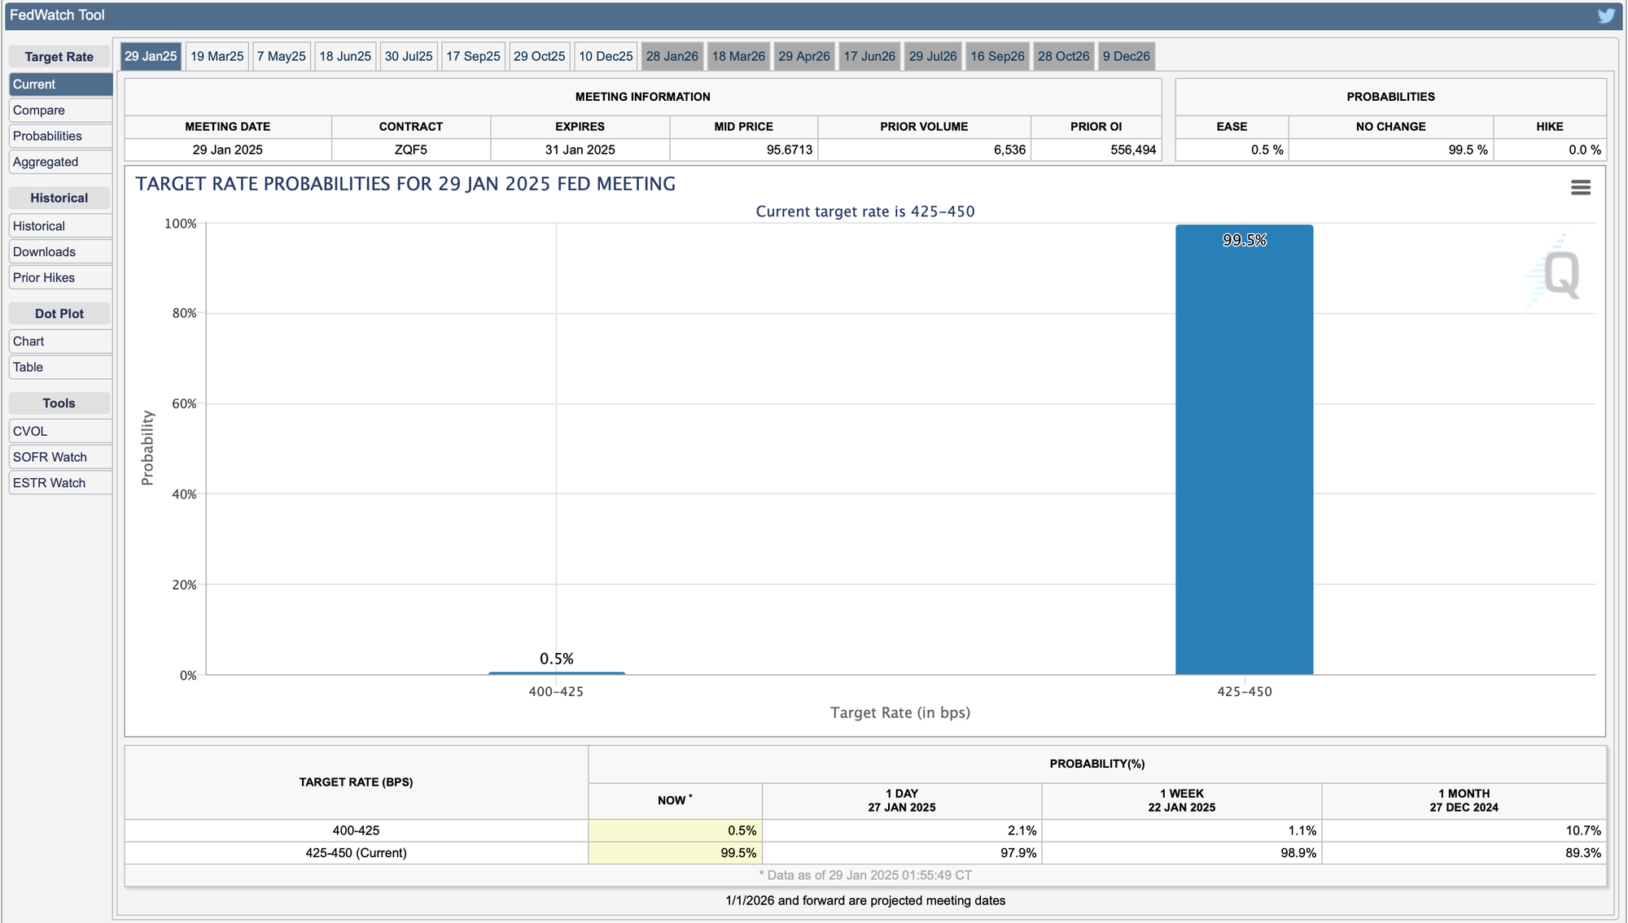
Task: Click the QuikStrike Q watermark logo
Action: (1560, 275)
